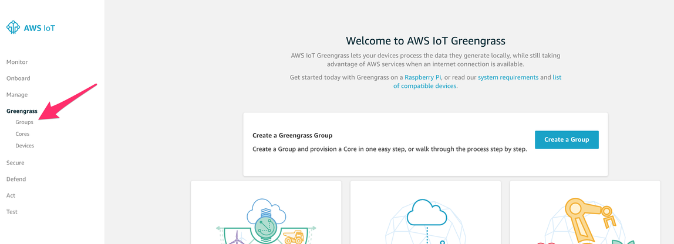Open the Monitor section in the sidebar

point(17,62)
